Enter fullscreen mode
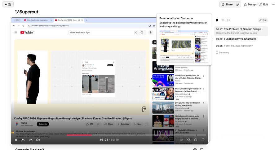The height and width of the screenshot is (150, 279). (x=203, y=140)
